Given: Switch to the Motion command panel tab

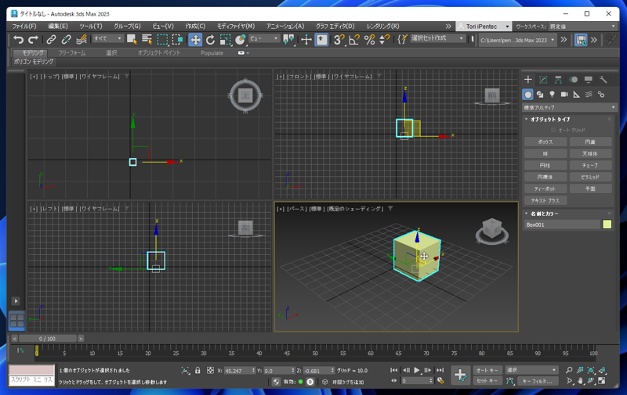Looking at the screenshot, I should click(574, 80).
